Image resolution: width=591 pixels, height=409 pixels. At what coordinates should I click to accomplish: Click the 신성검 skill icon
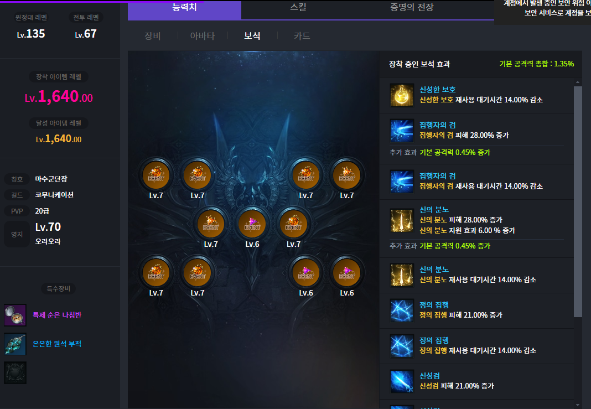coord(401,381)
